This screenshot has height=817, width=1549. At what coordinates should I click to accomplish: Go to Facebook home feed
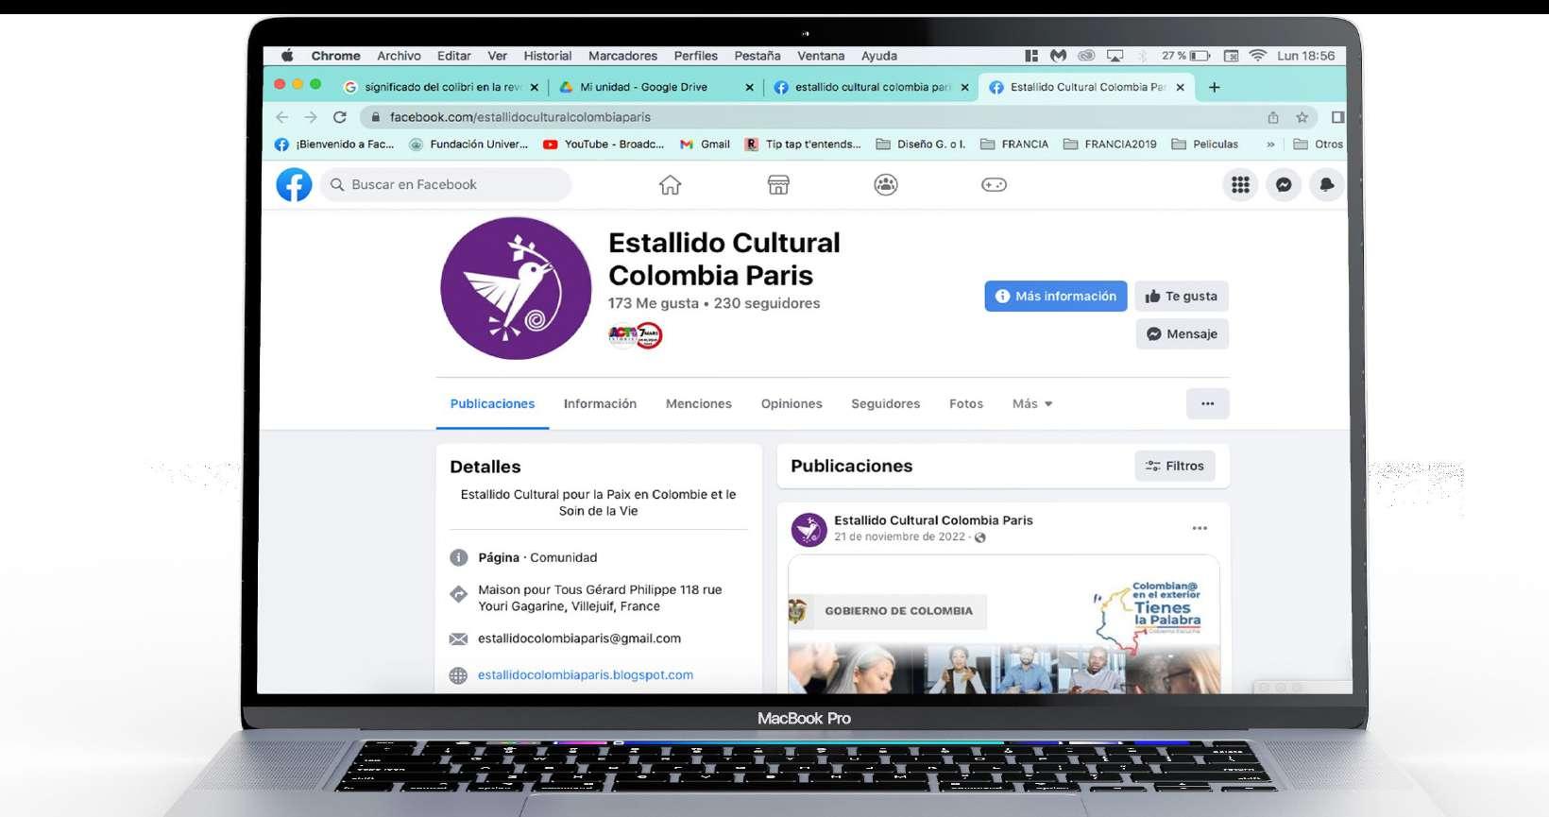click(670, 185)
